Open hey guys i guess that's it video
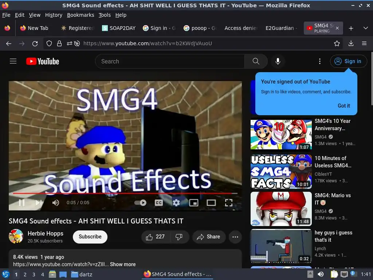Viewport: 373px width, 280px height. [281, 246]
